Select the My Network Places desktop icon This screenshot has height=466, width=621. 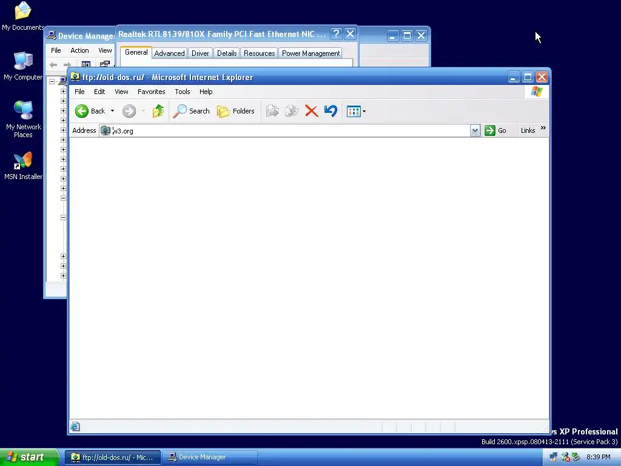coord(23,120)
